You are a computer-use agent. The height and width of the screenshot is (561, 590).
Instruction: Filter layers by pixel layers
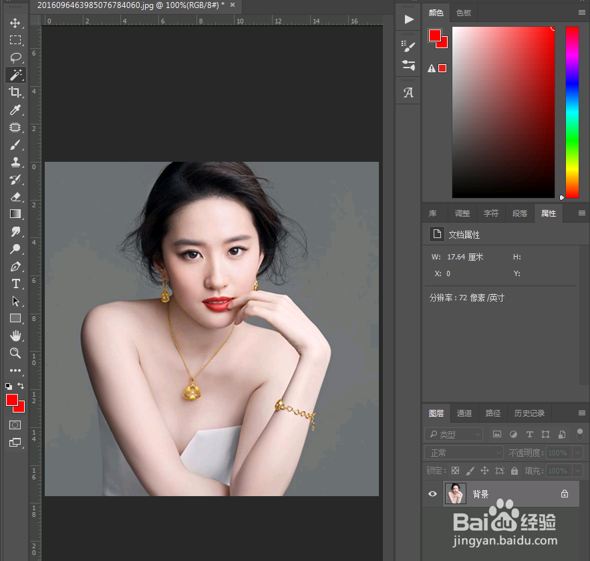pos(497,434)
